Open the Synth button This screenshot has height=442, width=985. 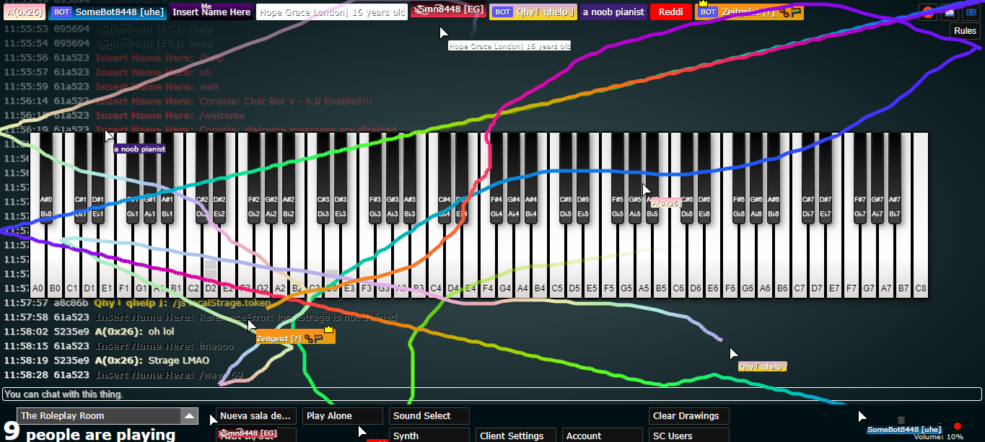pos(429,436)
